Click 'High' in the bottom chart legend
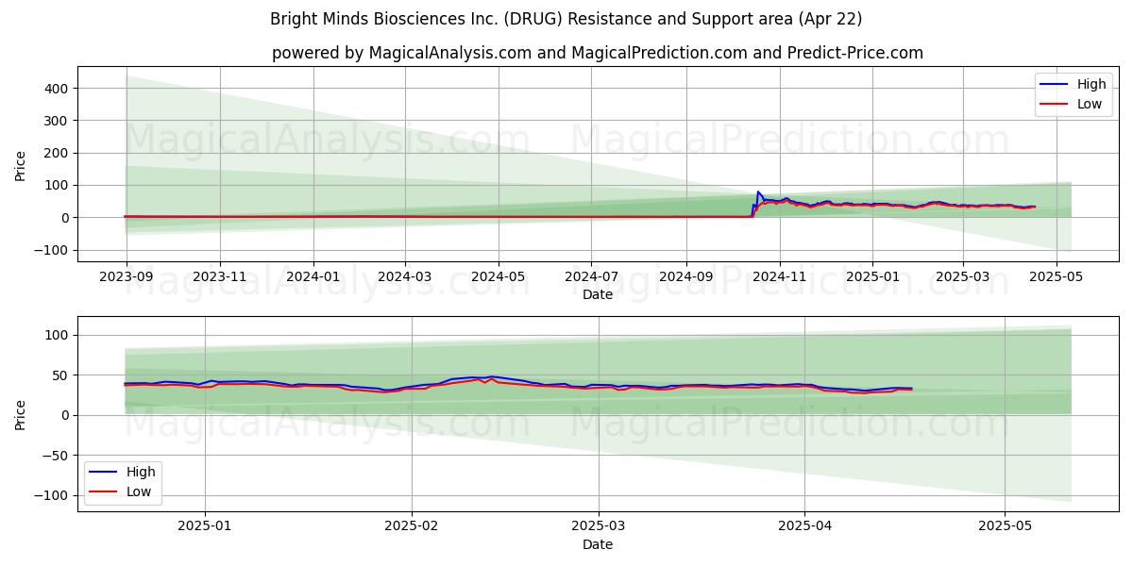Image resolution: width=1133 pixels, height=566 pixels. tap(141, 472)
